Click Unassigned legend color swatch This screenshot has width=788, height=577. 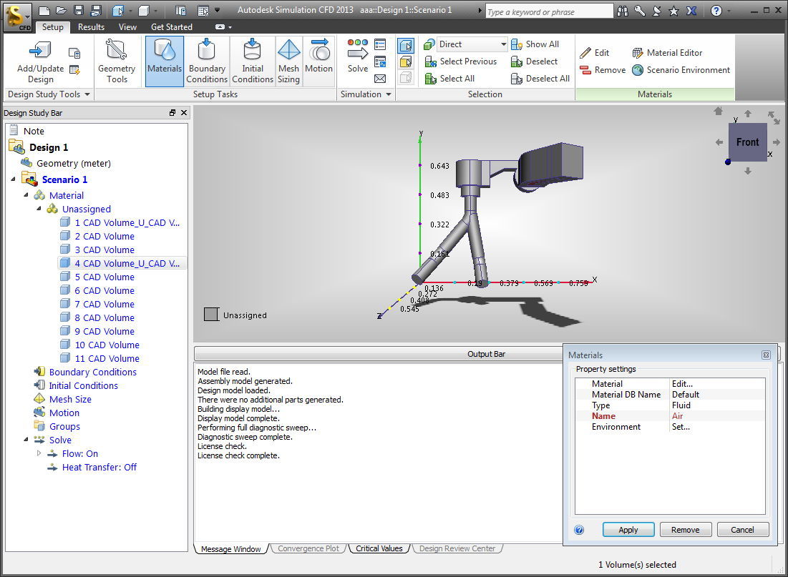(x=211, y=315)
